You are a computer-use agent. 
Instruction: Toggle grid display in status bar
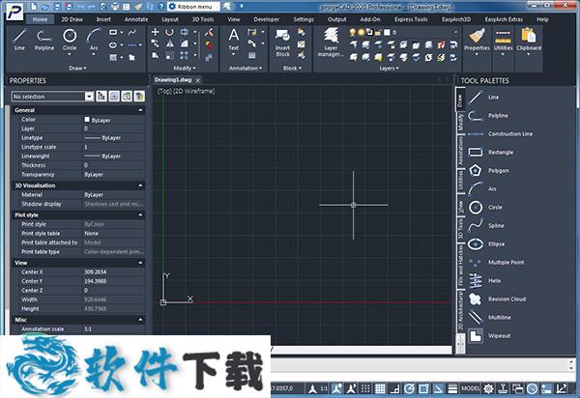(x=380, y=388)
